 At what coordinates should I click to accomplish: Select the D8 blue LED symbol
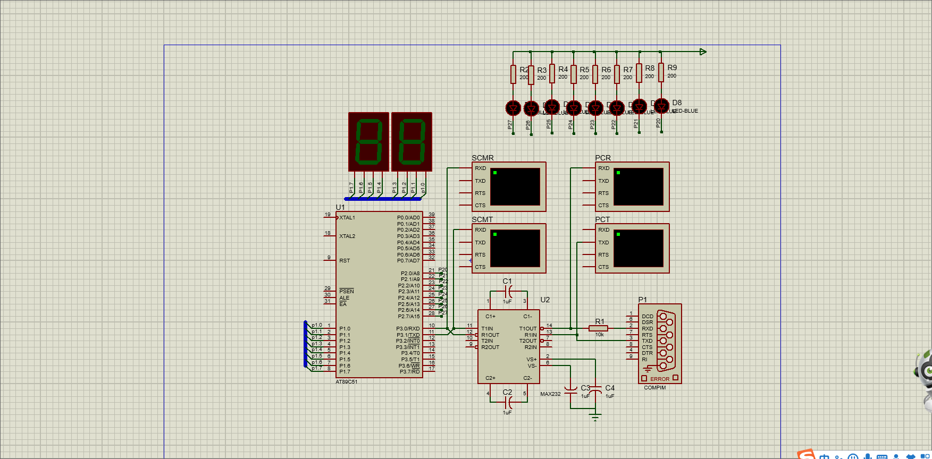coord(661,106)
